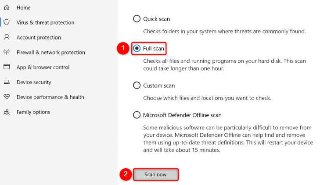Image resolution: width=320 pixels, height=185 pixels.
Task: Select the Full scan radio button
Action: [x=137, y=48]
